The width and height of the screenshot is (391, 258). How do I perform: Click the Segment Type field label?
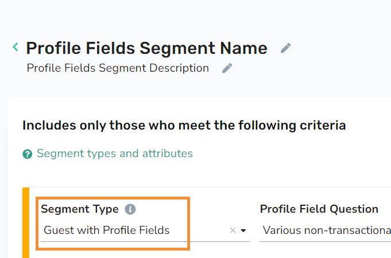(x=80, y=209)
